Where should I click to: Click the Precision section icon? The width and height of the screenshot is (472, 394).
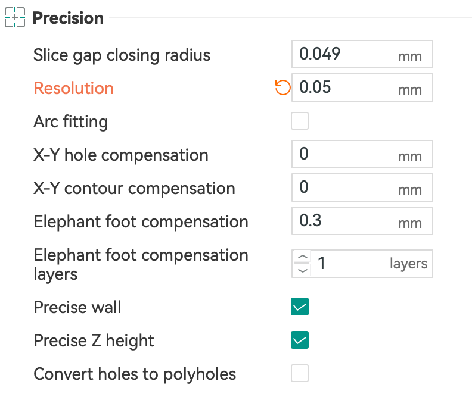click(15, 18)
